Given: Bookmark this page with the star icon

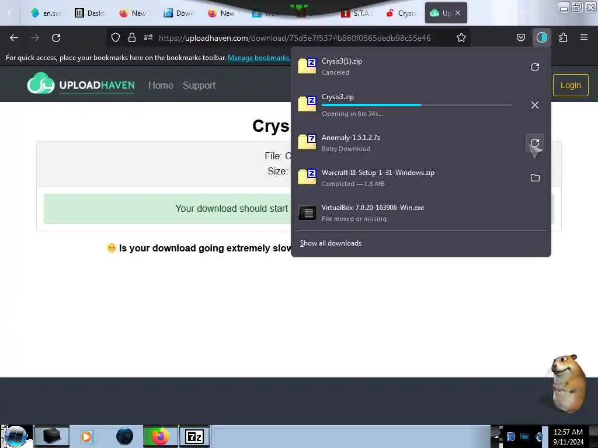Looking at the screenshot, I should tap(461, 37).
